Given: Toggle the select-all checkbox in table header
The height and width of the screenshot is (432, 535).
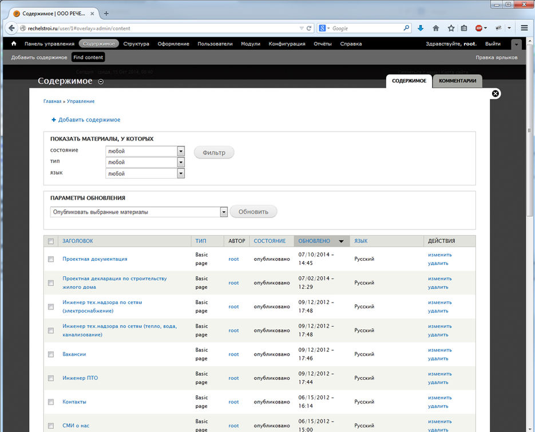Looking at the screenshot, I should (x=51, y=241).
